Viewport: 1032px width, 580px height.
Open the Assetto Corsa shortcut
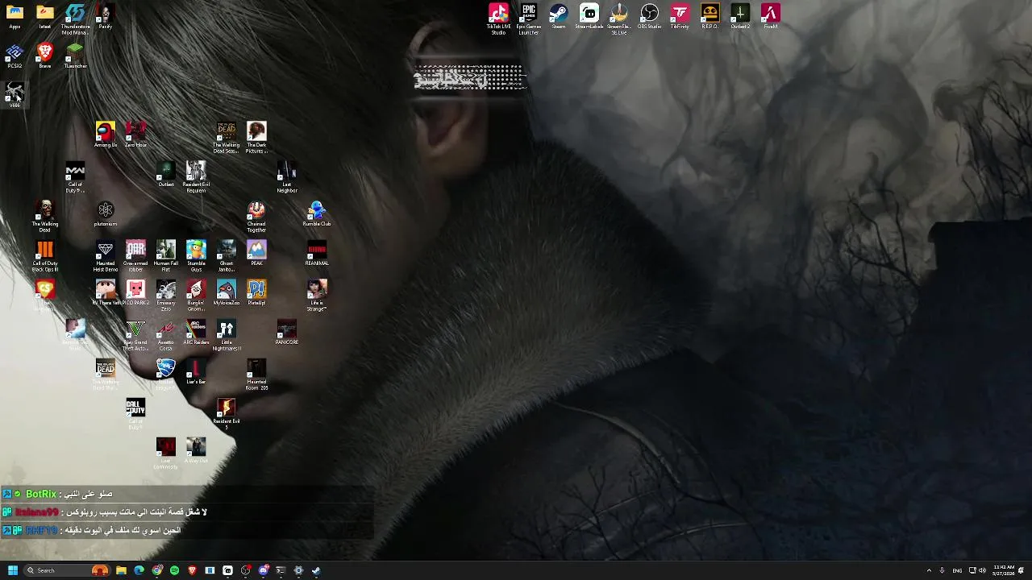click(166, 335)
